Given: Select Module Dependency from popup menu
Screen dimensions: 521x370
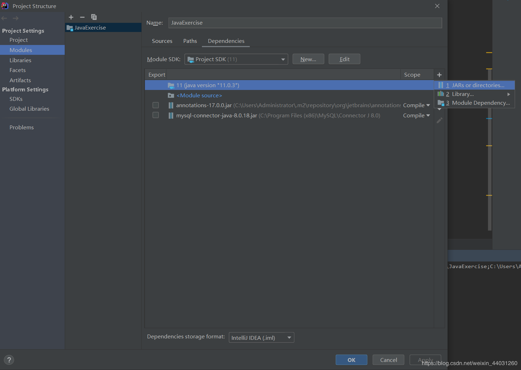Looking at the screenshot, I should (x=480, y=103).
